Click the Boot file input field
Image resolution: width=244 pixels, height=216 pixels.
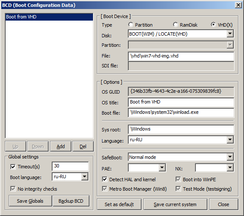pos(181,113)
